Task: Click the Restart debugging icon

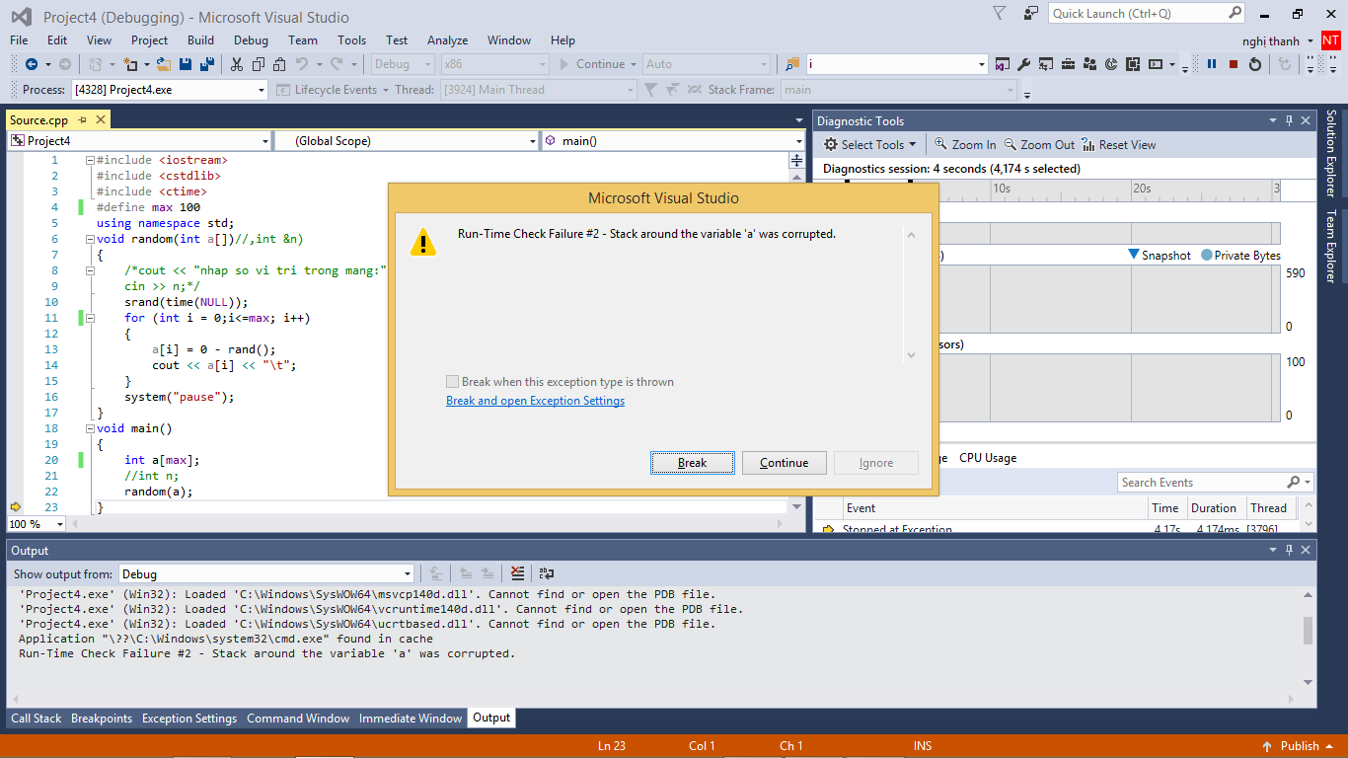Action: pos(1255,64)
